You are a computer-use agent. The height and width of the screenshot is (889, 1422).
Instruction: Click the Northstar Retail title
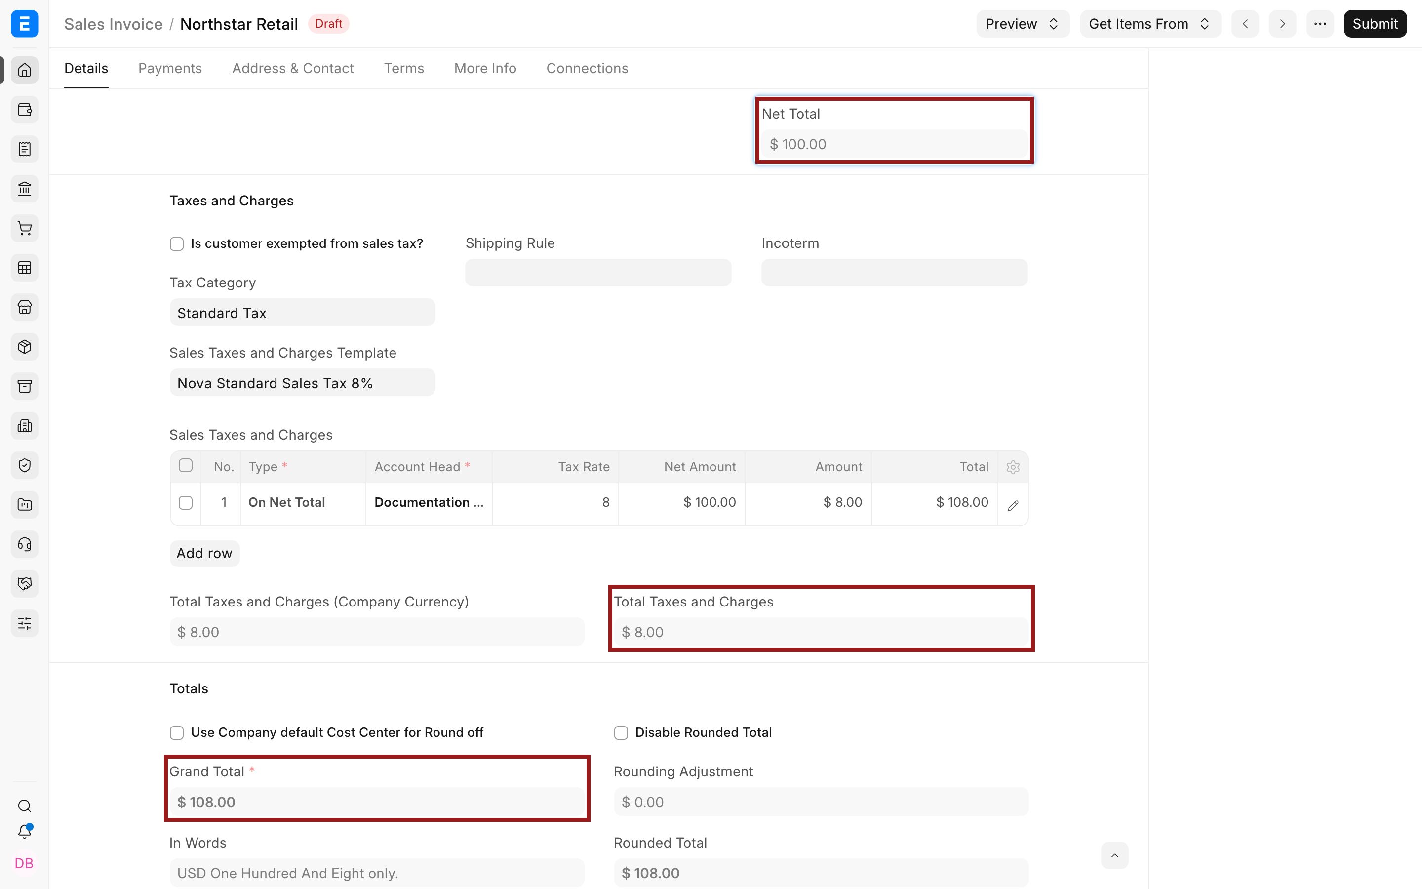239,24
